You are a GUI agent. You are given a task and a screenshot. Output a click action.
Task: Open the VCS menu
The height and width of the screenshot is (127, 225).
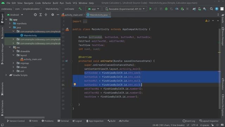tap(75, 3)
